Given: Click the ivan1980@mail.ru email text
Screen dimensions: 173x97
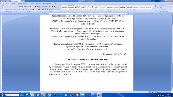Looking at the screenshot, I should pyautogui.click(x=88, y=39).
